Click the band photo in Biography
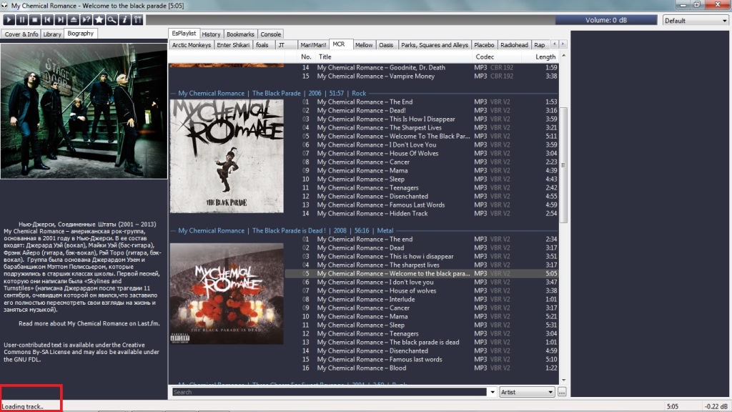This screenshot has height=412, width=732. point(84,111)
